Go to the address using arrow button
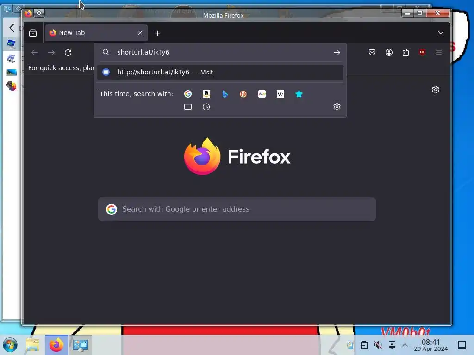The image size is (474, 355). 337,53
